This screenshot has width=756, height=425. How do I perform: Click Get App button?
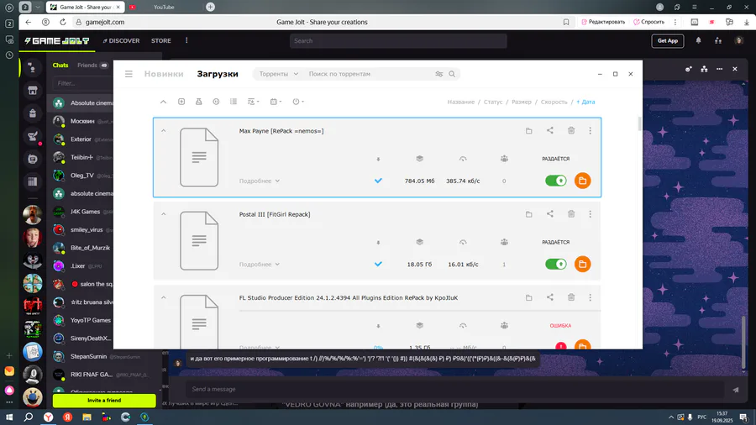pos(668,41)
